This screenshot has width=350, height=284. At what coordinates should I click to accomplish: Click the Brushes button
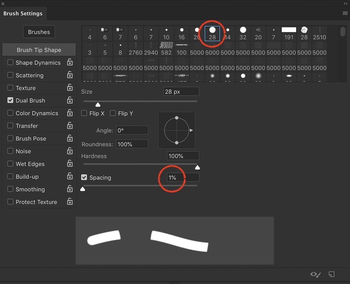pyautogui.click(x=39, y=32)
